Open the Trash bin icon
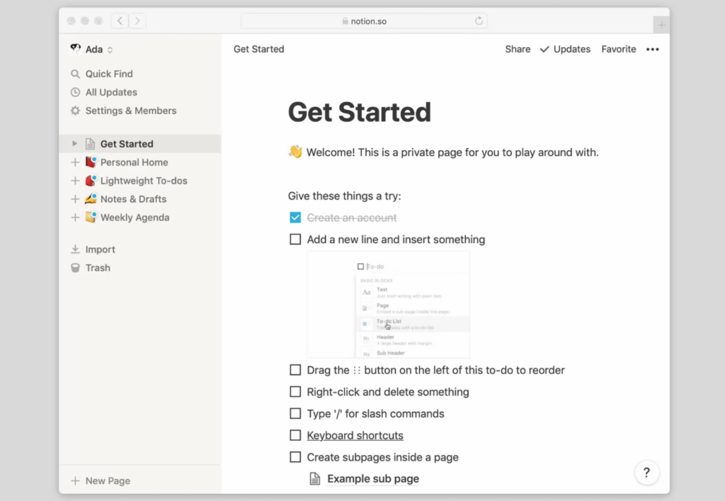The width and height of the screenshot is (725, 501). point(75,268)
